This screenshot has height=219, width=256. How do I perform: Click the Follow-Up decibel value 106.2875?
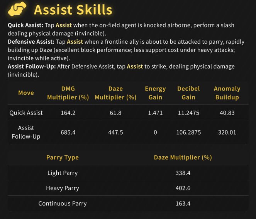(x=188, y=132)
